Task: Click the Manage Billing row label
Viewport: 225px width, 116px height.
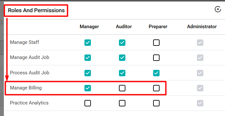Action: coord(26,88)
